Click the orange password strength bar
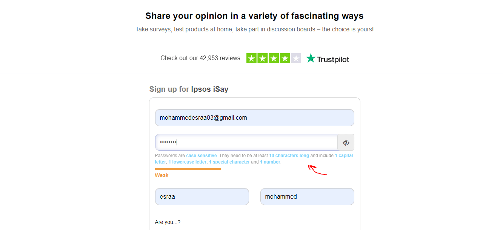 188,169
